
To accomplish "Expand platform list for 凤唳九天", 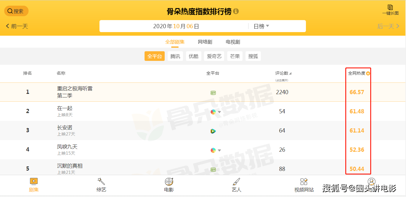I will 219,151.
